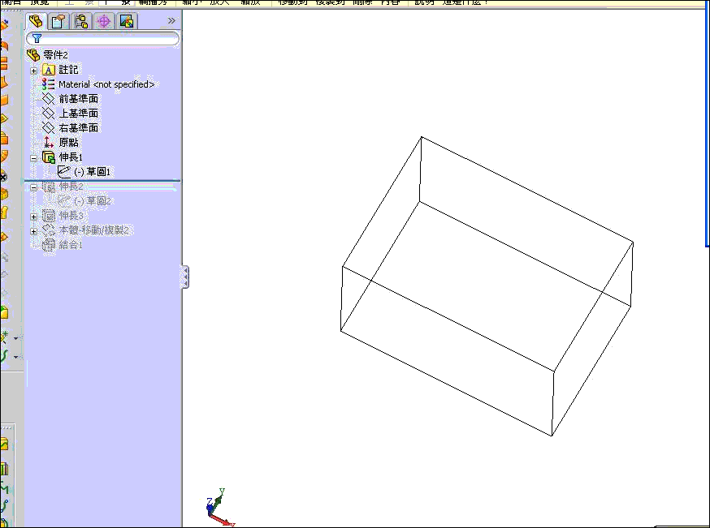
Task: Expand the 註記 annotations folder
Action: tap(33, 71)
